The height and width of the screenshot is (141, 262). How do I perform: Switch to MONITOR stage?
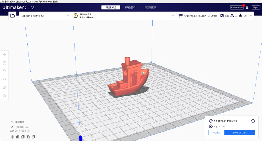[150, 7]
